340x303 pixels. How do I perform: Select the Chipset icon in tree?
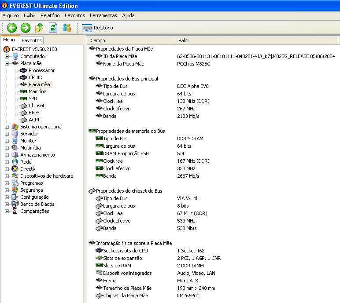pos(23,106)
